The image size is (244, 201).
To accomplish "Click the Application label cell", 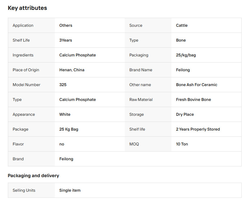I will pos(23,25).
